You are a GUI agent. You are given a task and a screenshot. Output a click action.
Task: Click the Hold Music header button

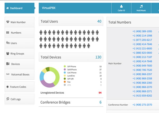pyautogui.click(x=141, y=8)
